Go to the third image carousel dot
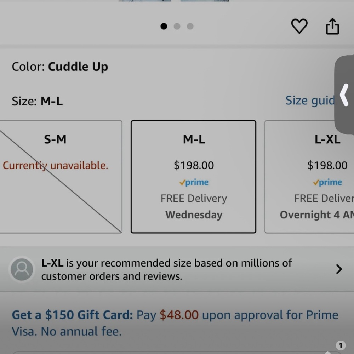Screen dimensions: 354x354 click(x=190, y=26)
